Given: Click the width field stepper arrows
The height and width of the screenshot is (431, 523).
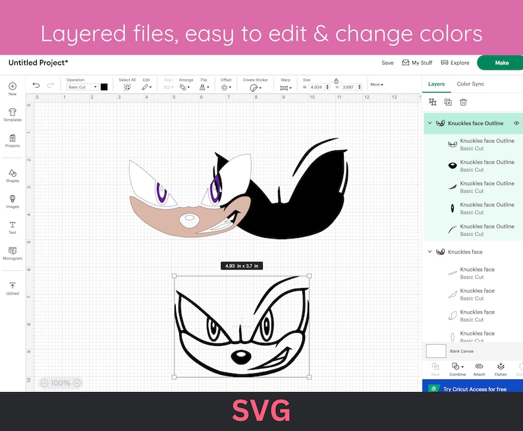Looking at the screenshot, I should tap(327, 87).
